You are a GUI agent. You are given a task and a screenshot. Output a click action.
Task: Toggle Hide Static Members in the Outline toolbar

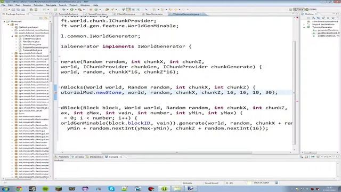pos(323,18)
